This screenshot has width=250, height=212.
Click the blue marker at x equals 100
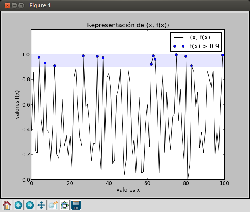(222, 55)
